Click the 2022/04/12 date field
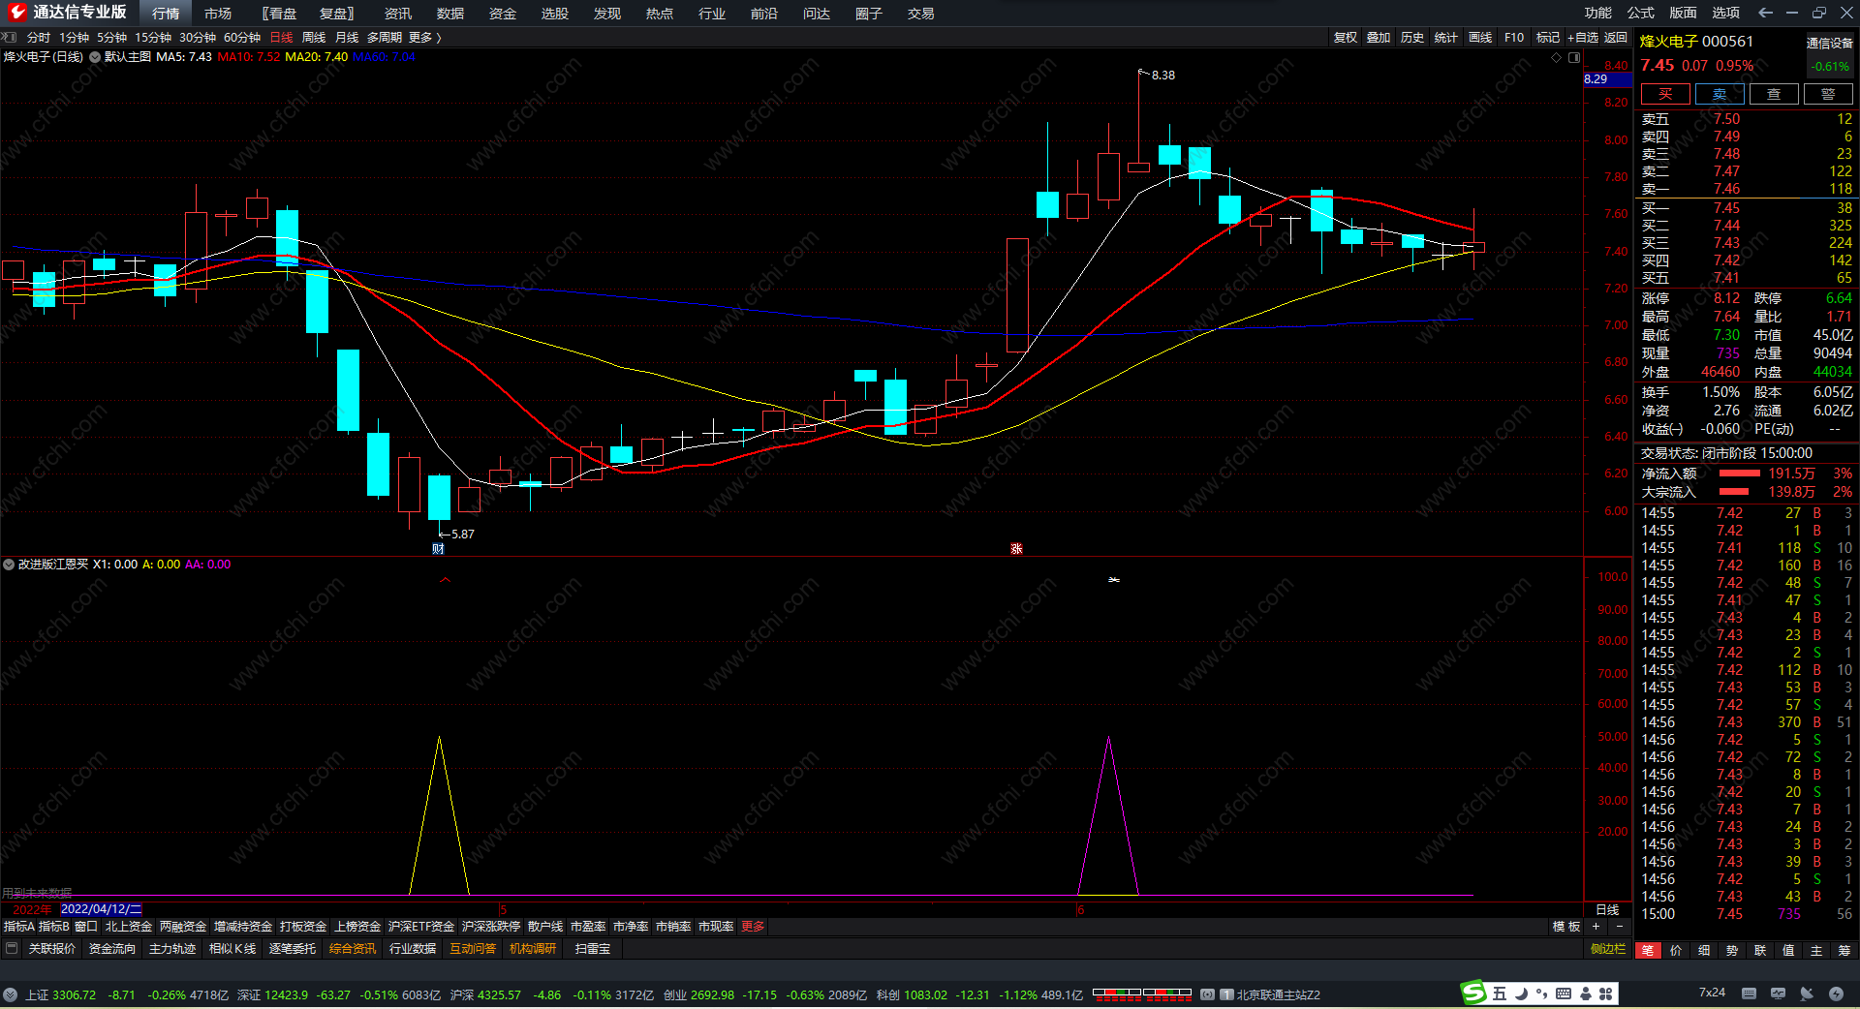 pyautogui.click(x=101, y=909)
